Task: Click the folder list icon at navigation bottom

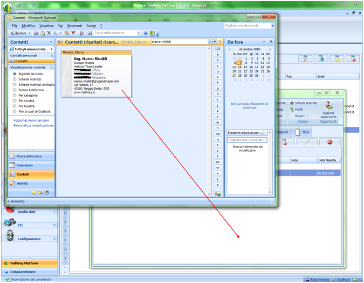Action: [x=40, y=192]
